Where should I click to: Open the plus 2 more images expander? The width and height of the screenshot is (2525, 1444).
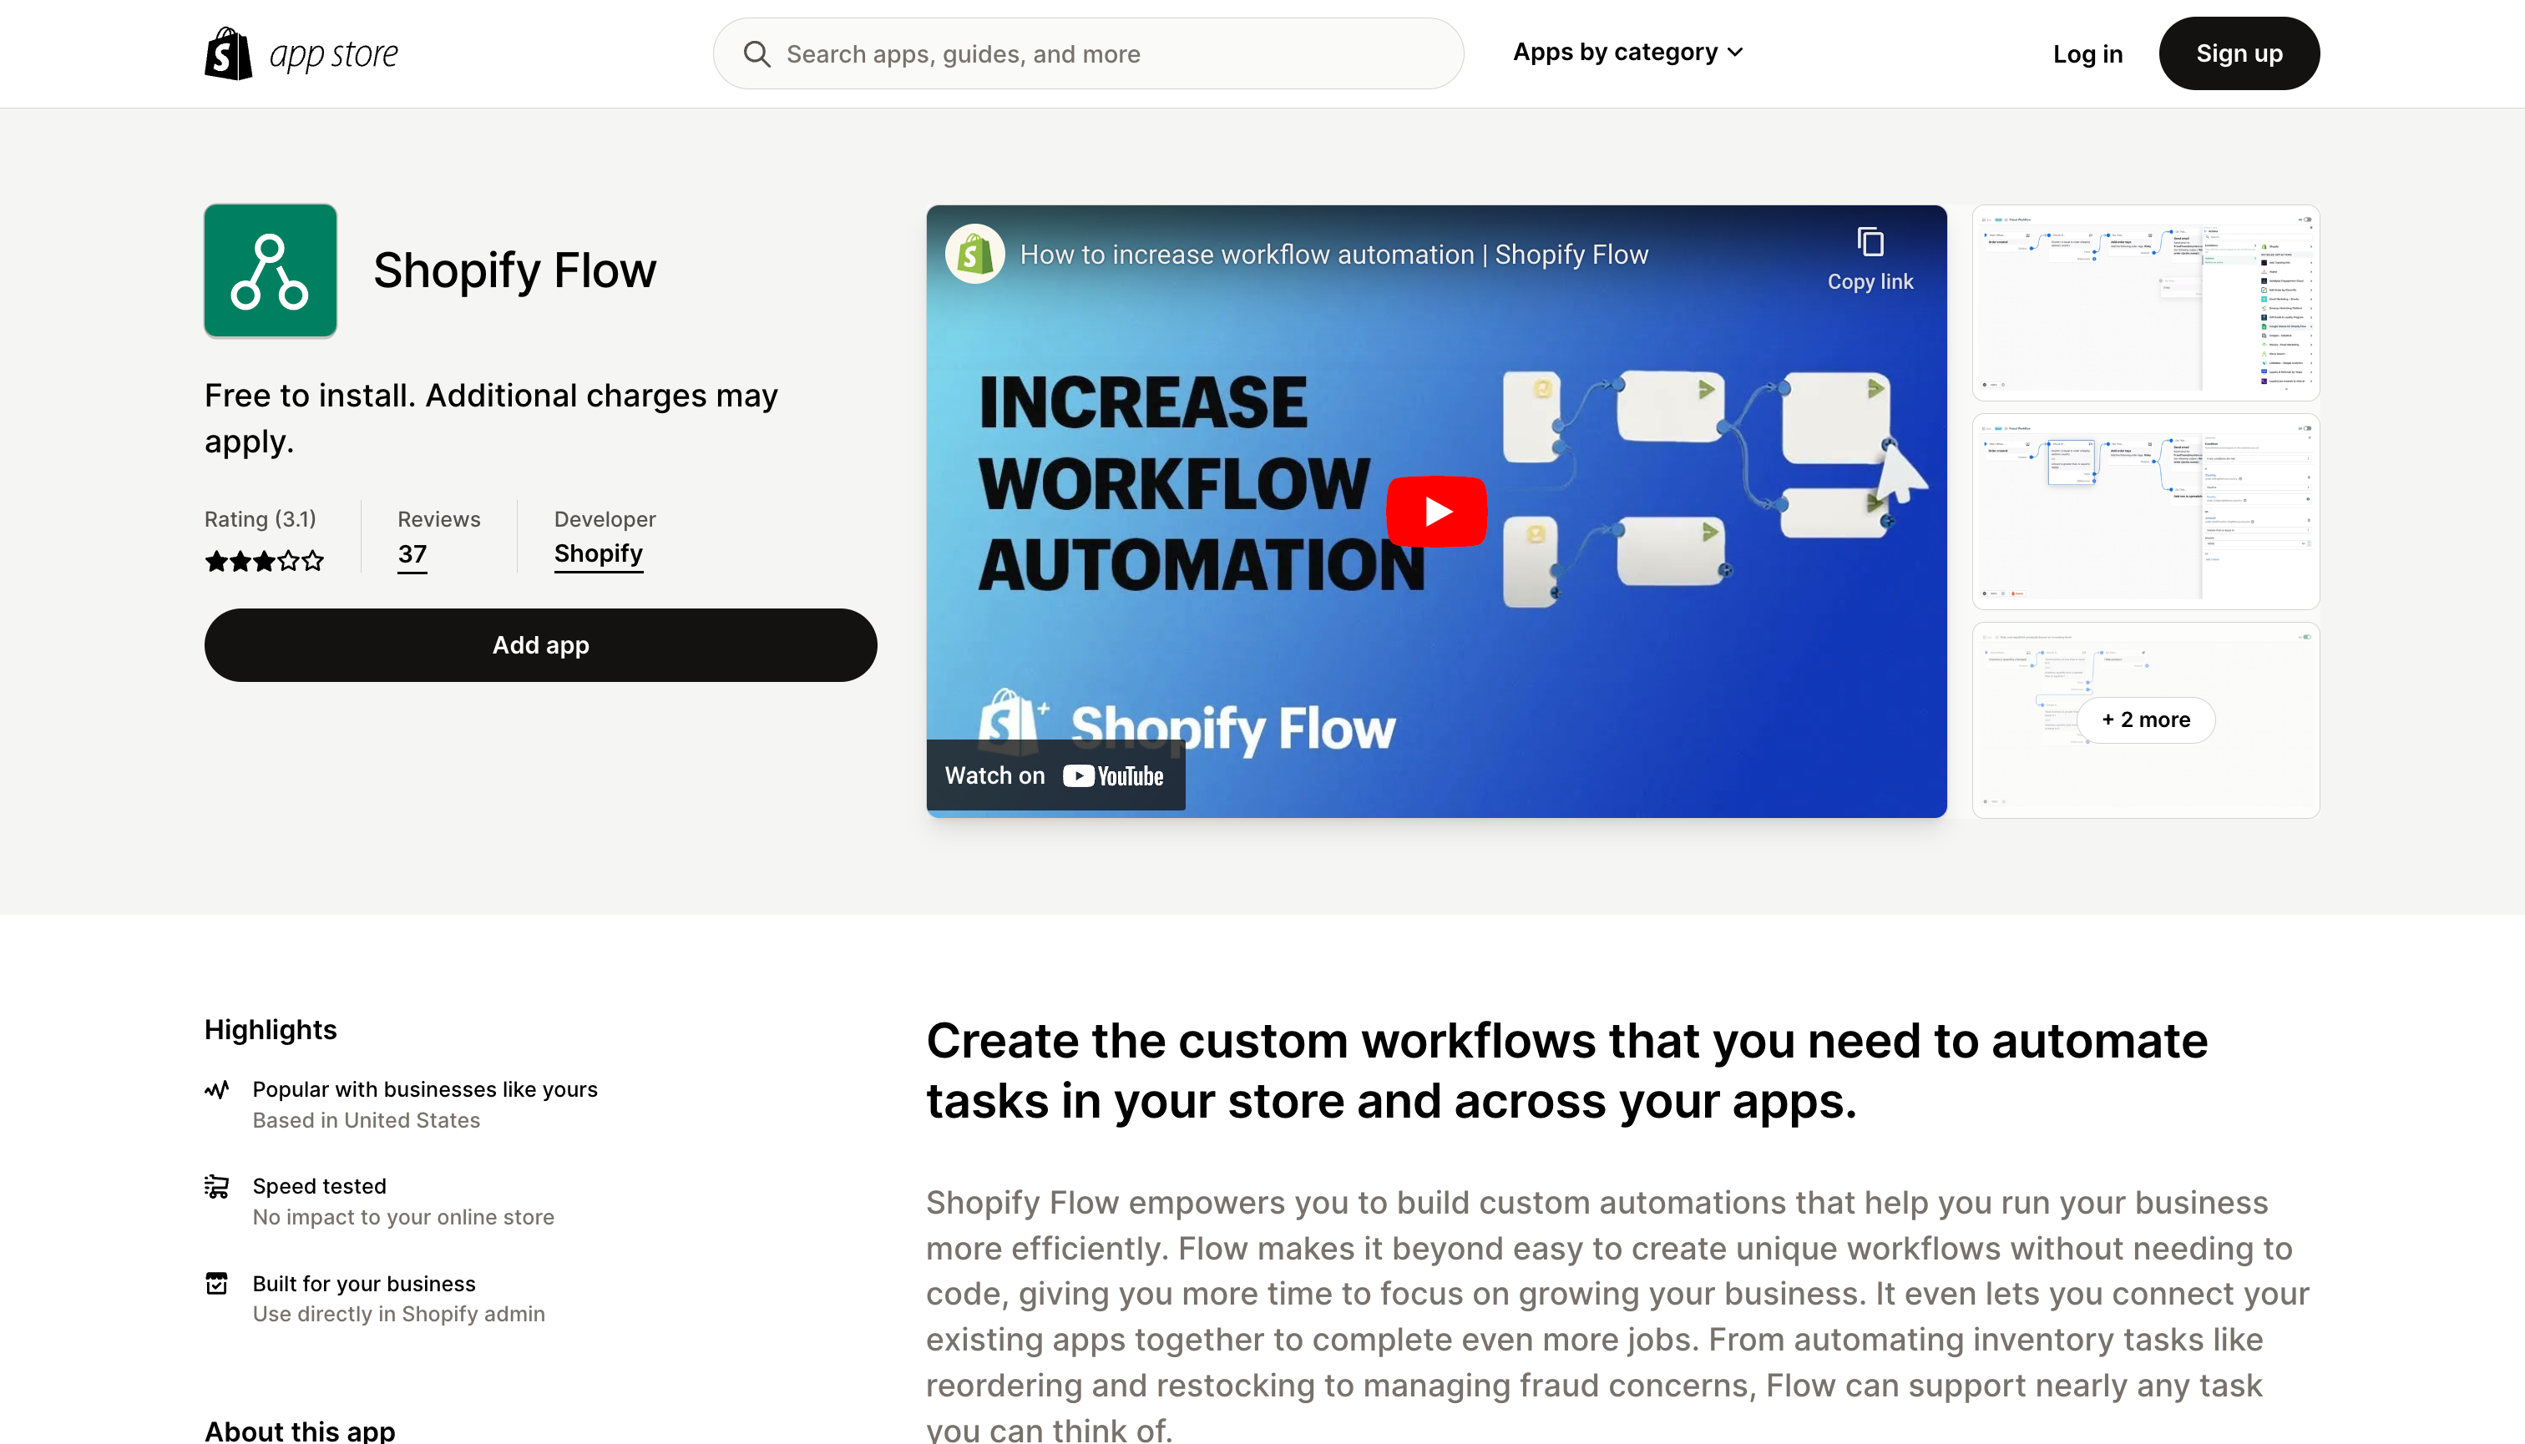pyautogui.click(x=2145, y=719)
